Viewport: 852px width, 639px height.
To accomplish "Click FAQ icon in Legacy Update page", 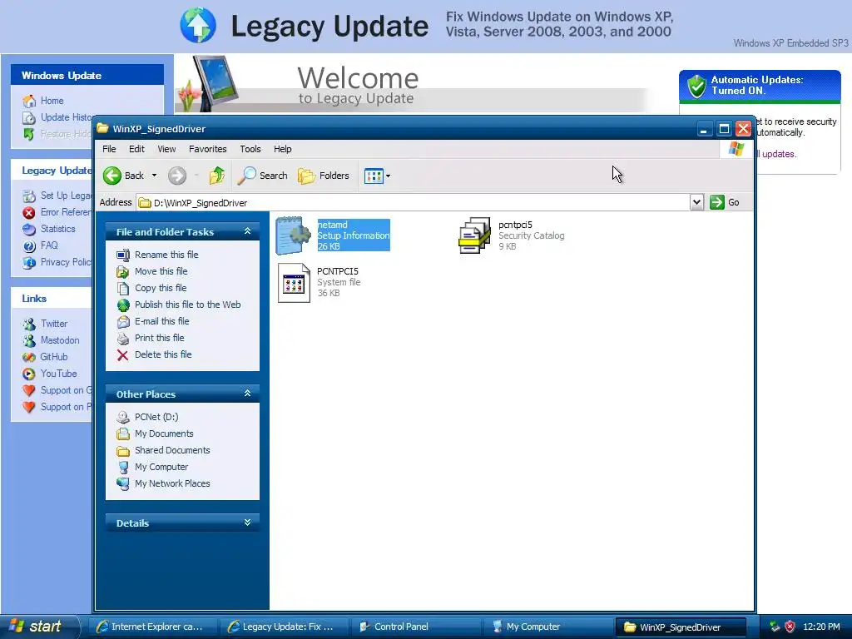I will pyautogui.click(x=29, y=246).
